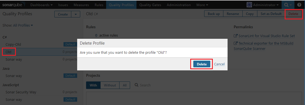Go to the Quality Gates tab
This screenshot has height=105, width=305.
[150, 5]
